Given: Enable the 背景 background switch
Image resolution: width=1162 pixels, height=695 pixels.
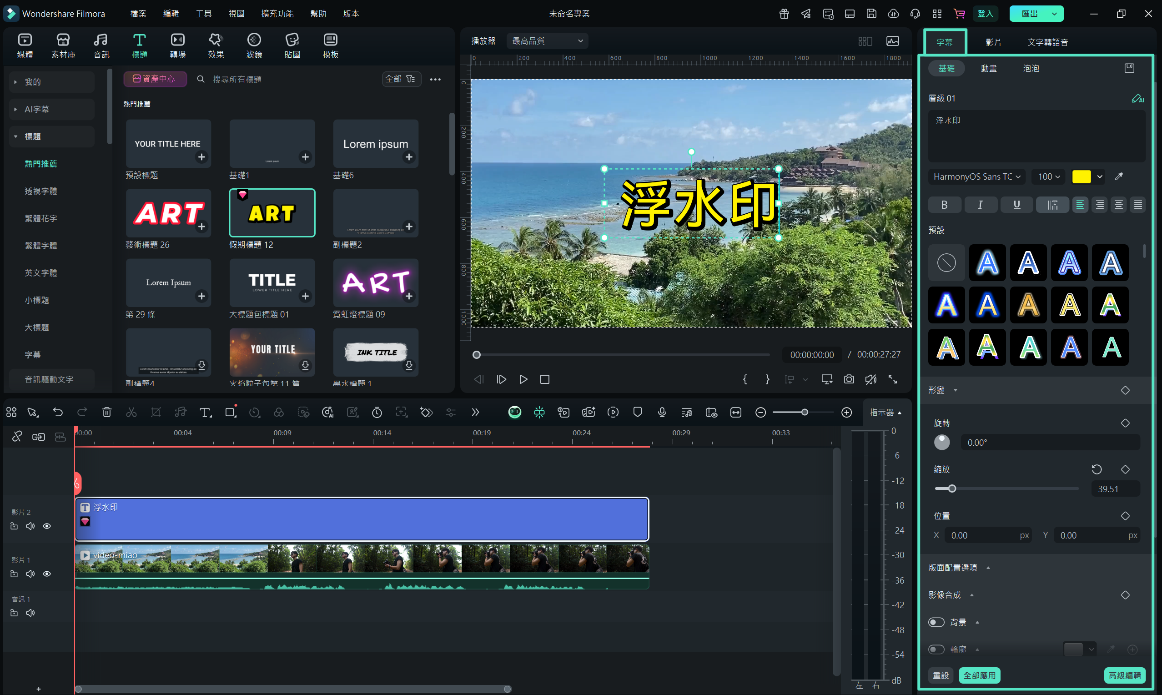Looking at the screenshot, I should click(936, 621).
